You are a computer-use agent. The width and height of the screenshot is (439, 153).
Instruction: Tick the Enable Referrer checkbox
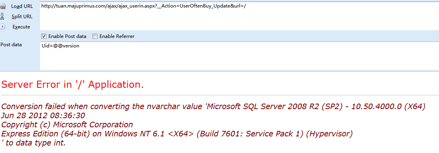(95, 36)
